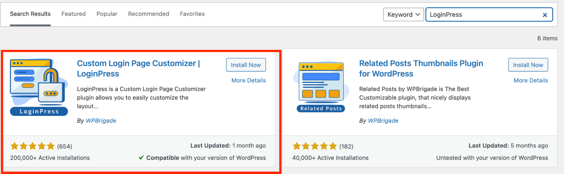View More Details for LoginPress plugin

[249, 80]
